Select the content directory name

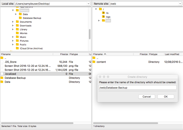(x=101, y=62)
